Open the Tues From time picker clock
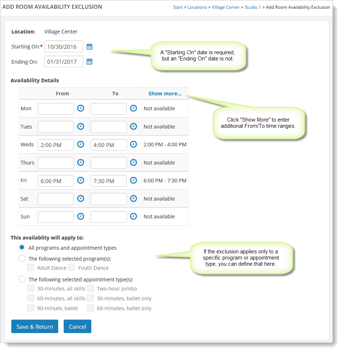 pos(80,126)
